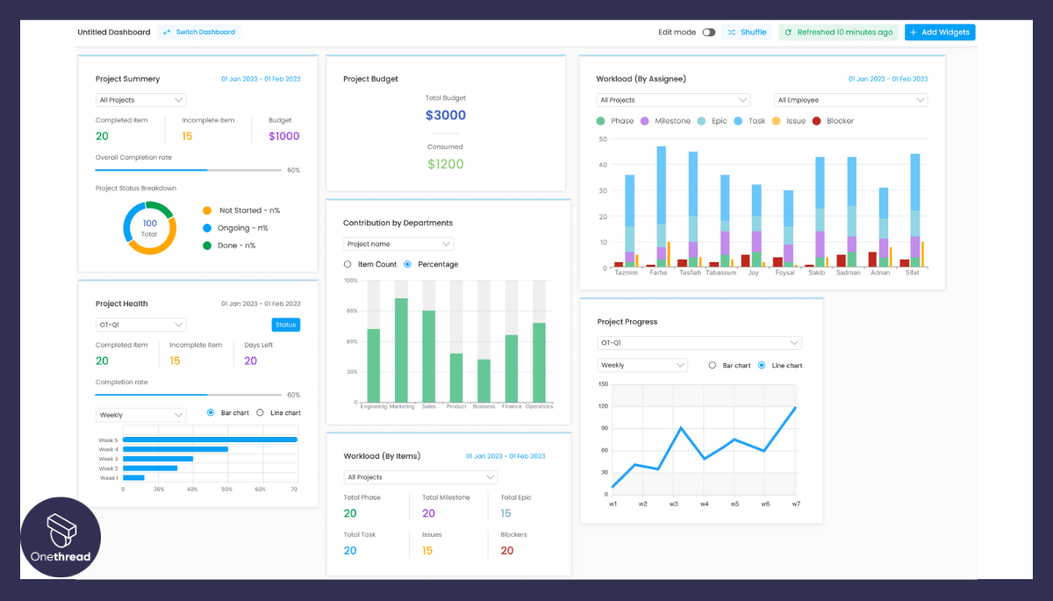1053x601 pixels.
Task: Click the Blocker legend dot in Workload chart
Action: pyautogui.click(x=817, y=120)
